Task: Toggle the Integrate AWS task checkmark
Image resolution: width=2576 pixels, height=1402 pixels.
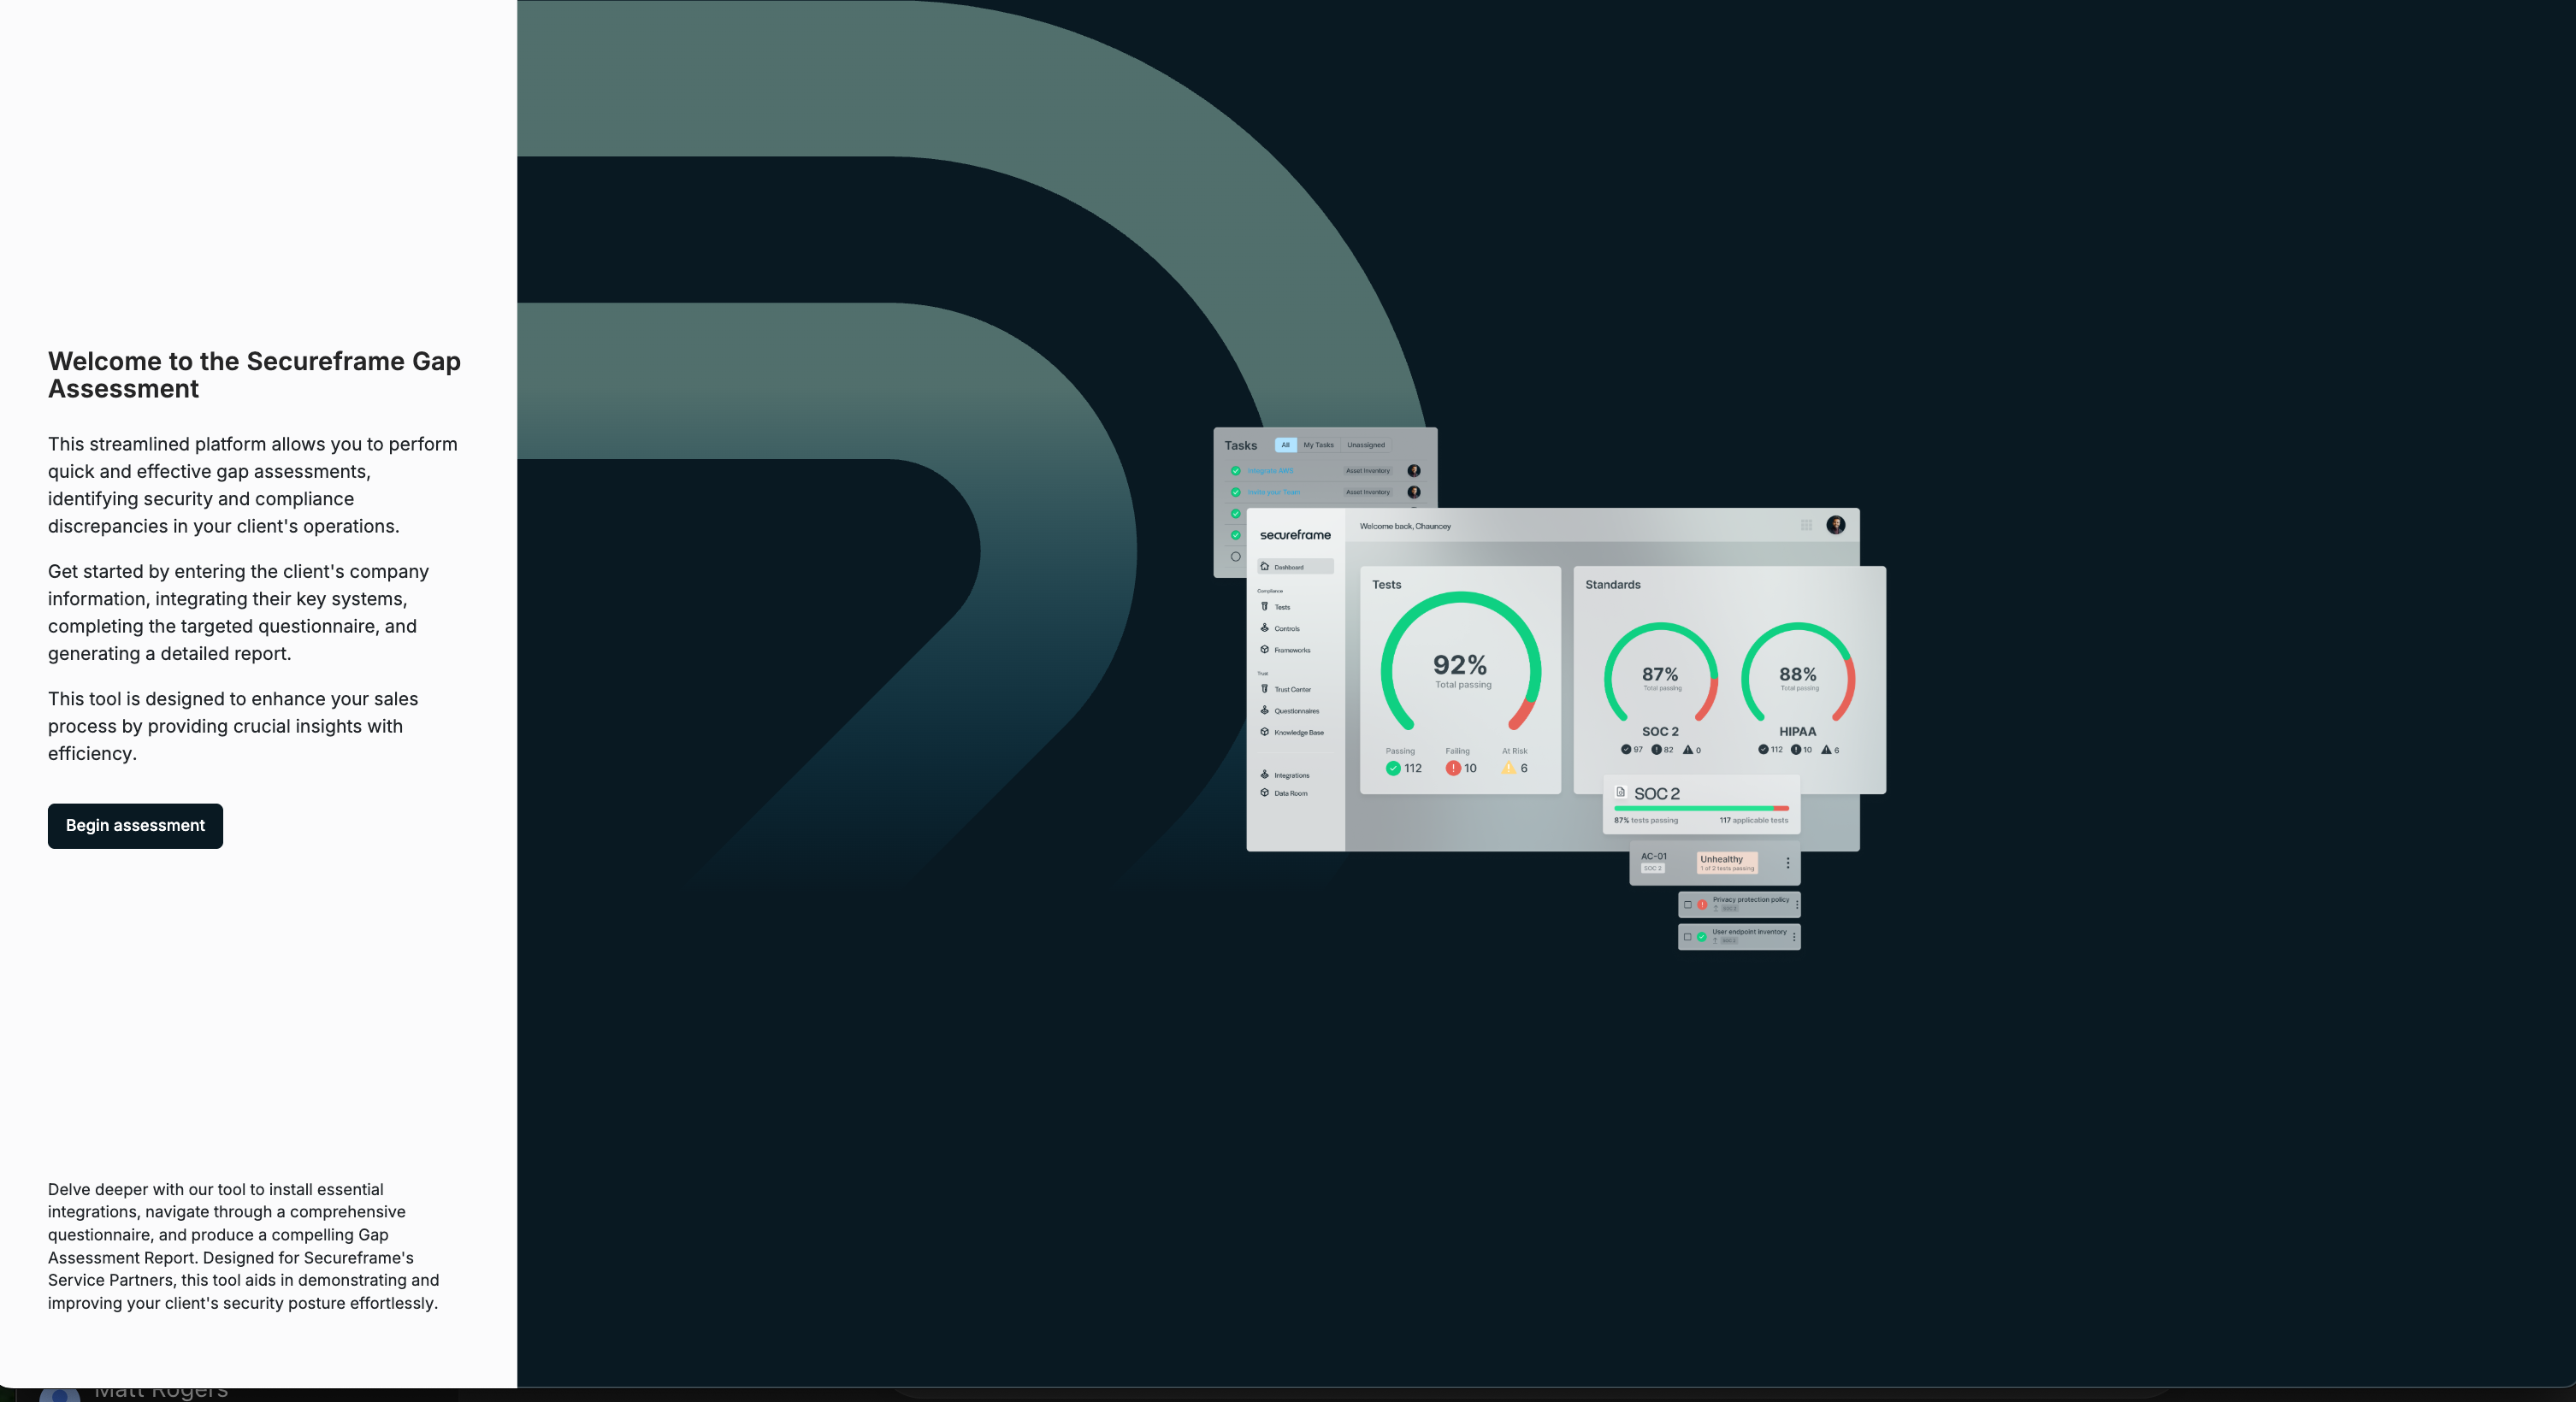Action: click(x=1236, y=471)
